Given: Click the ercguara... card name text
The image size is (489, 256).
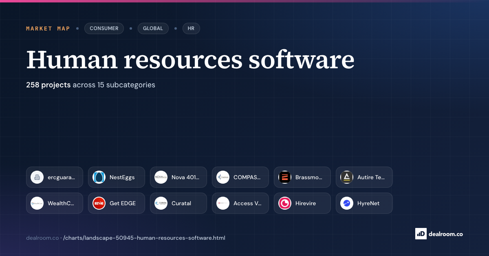Looking at the screenshot, I should click(x=61, y=177).
